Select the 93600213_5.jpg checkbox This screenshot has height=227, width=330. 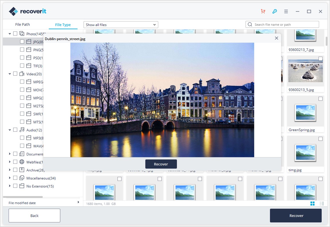coord(321,59)
